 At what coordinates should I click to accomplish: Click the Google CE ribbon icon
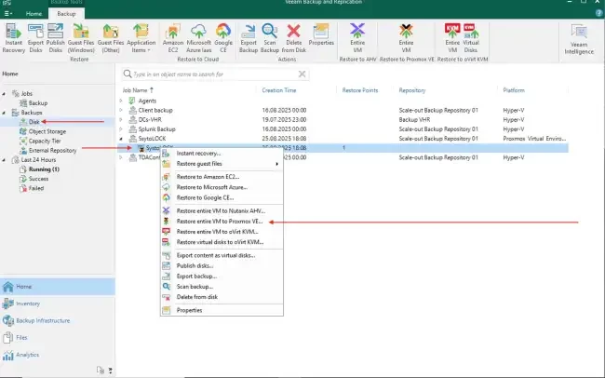(223, 38)
